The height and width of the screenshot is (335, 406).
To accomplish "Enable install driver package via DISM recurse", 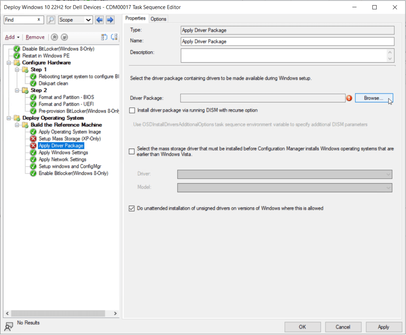I will [132, 110].
